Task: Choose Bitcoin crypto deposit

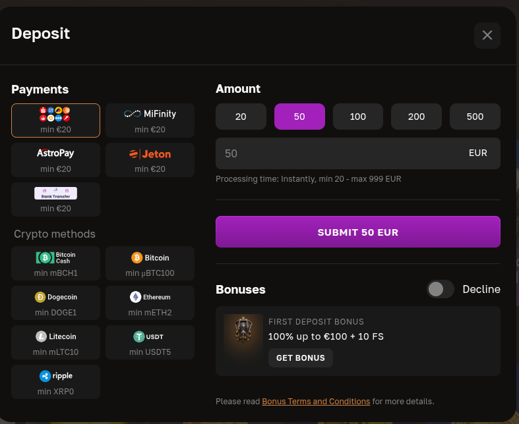Action: pyautogui.click(x=150, y=263)
